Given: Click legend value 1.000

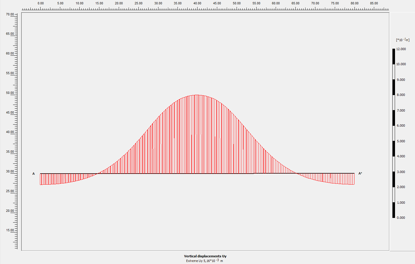Looking at the screenshot, I should pyautogui.click(x=401, y=203).
